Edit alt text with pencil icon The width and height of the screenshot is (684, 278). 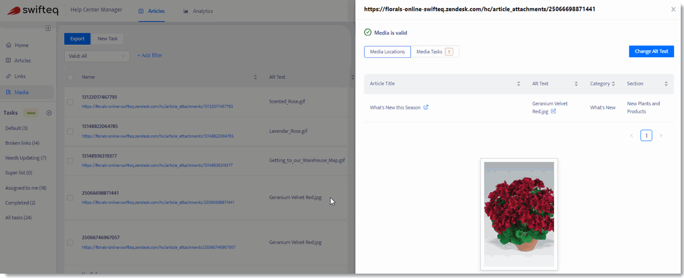tap(554, 111)
